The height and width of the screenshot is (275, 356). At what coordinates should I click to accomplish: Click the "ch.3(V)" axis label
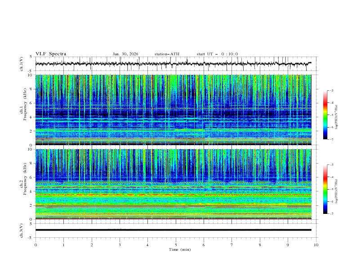point(22,231)
